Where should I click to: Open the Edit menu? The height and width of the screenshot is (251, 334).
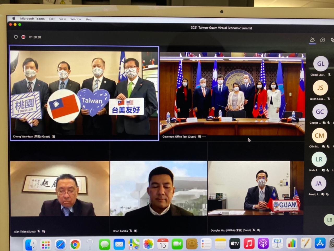click(52, 19)
